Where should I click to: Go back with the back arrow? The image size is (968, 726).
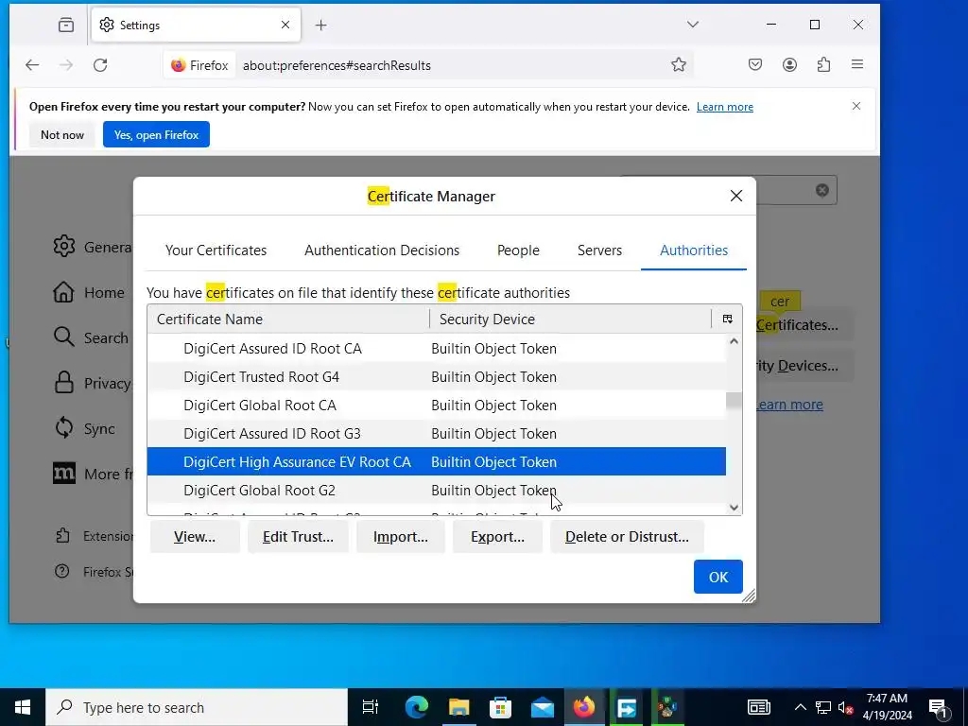(32, 65)
